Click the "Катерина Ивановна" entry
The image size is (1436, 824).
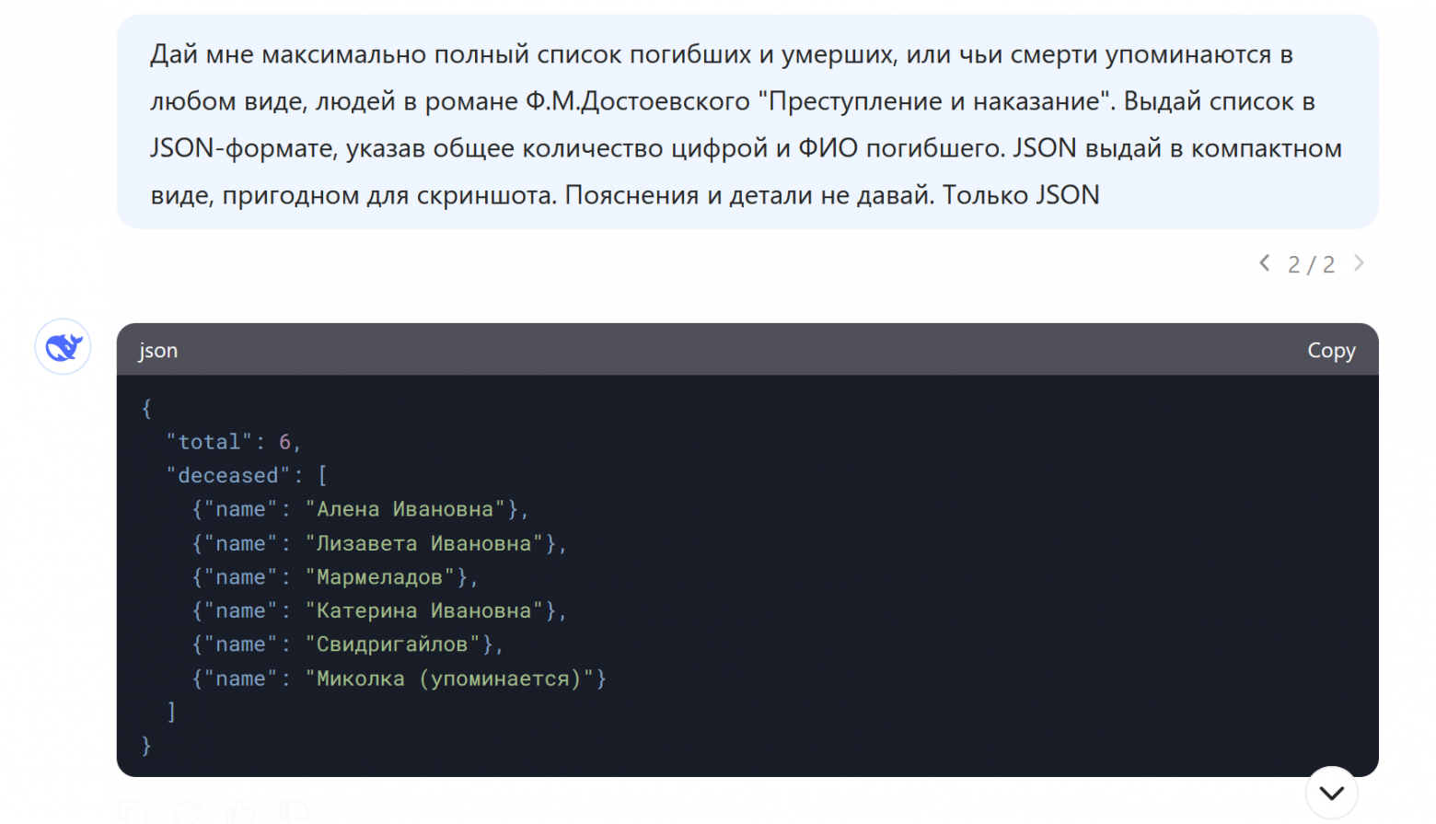[x=423, y=611]
